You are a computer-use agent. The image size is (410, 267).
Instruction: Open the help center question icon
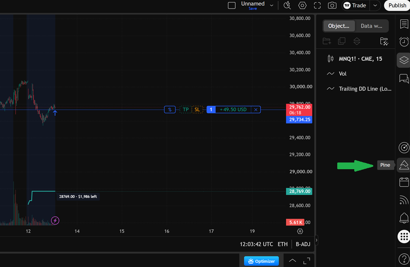click(x=404, y=259)
